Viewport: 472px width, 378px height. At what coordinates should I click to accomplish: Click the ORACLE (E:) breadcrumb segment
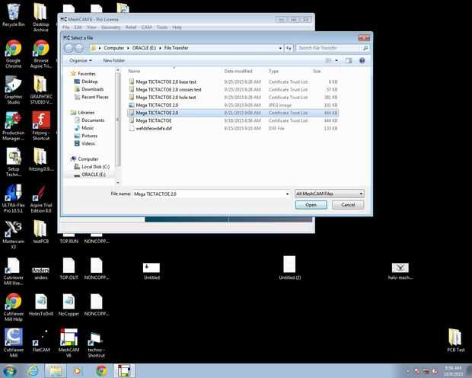click(144, 48)
